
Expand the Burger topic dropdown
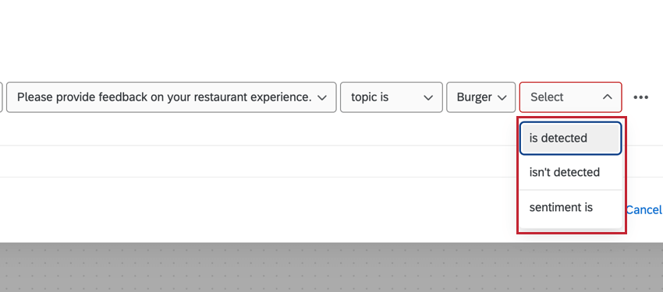[x=480, y=97]
